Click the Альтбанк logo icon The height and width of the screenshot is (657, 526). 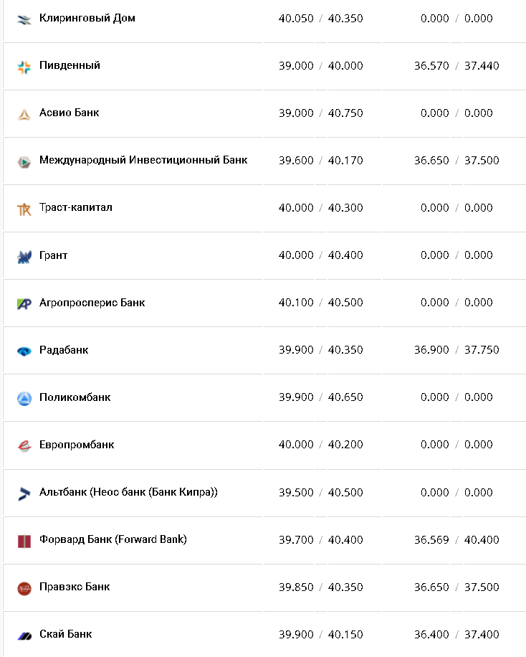[x=24, y=493]
